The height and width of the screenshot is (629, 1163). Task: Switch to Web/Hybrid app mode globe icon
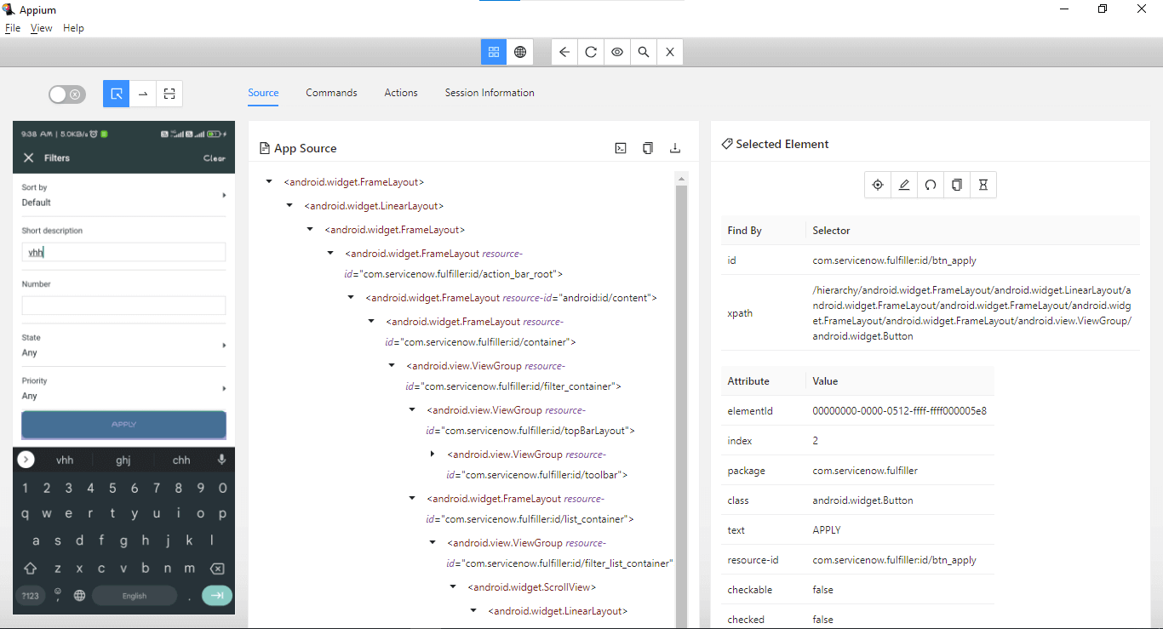tap(520, 52)
